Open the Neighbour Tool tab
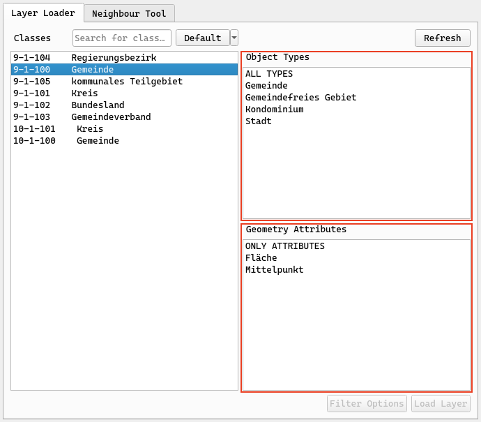This screenshot has width=481, height=422. (129, 13)
